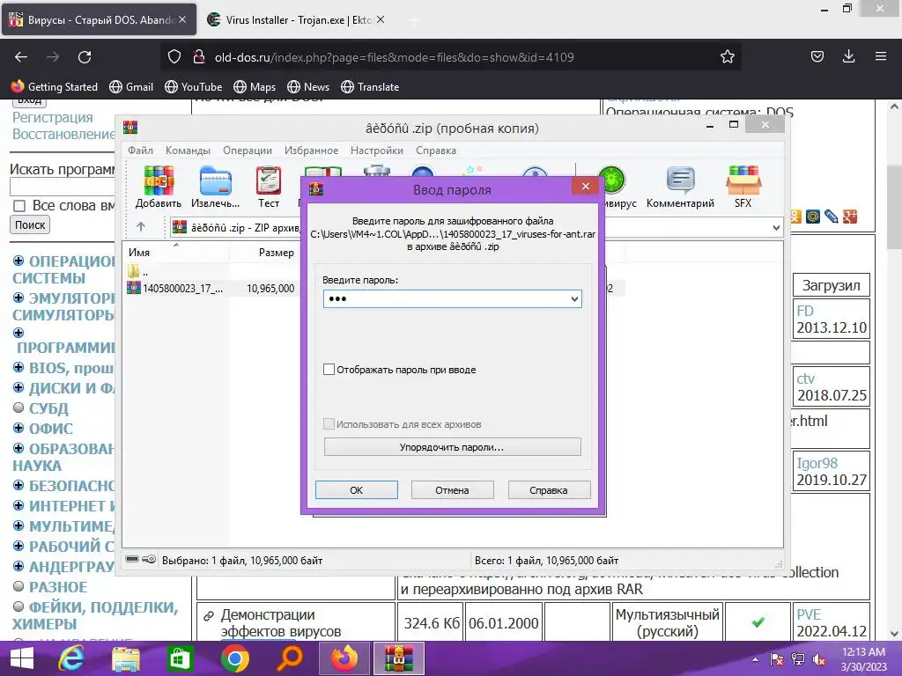This screenshot has width=902, height=676.
Task: Switch to Virus Installer Trojan.exe tab
Action: 296,19
